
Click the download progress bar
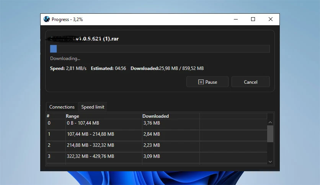(x=160, y=49)
